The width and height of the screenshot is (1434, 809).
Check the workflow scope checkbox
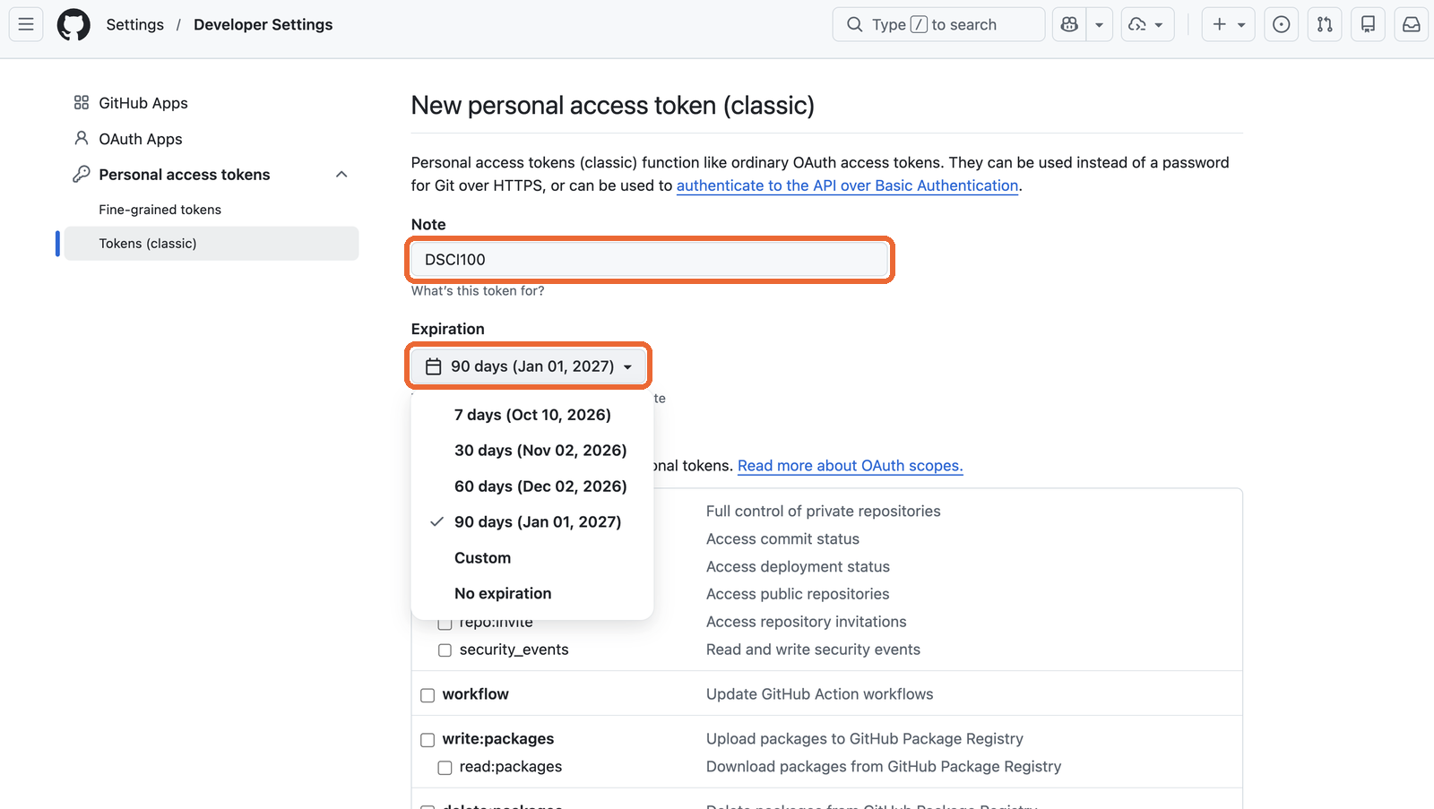428,695
